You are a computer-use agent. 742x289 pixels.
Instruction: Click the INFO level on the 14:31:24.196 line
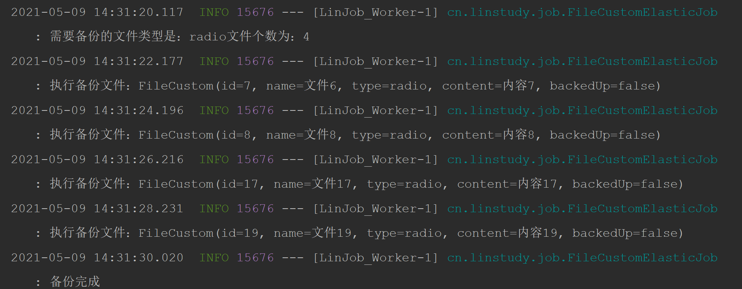click(x=214, y=110)
